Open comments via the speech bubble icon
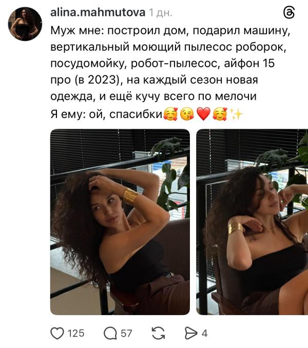 (x=110, y=333)
